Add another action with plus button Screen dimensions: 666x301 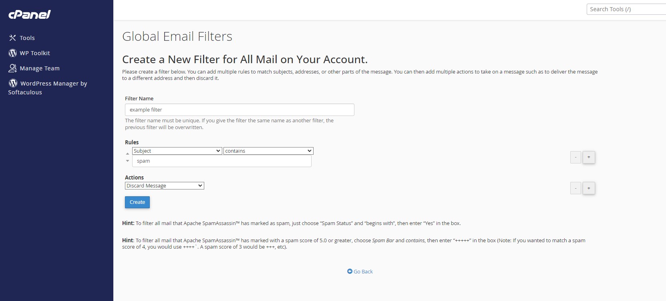tap(589, 188)
